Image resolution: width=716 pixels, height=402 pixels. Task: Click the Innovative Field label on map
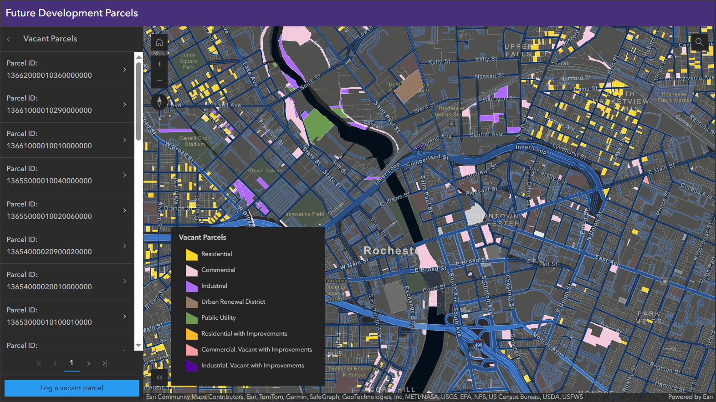(305, 214)
